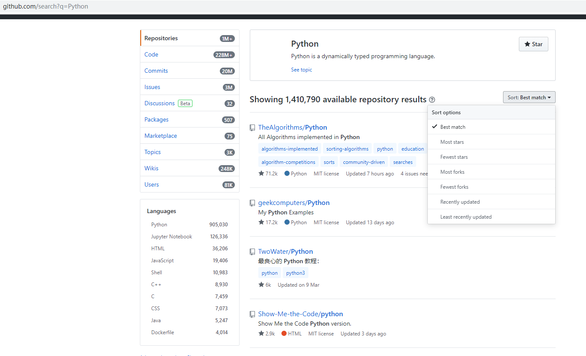Switch to Topics search results
Image resolution: width=586 pixels, height=356 pixels.
[x=189, y=152]
